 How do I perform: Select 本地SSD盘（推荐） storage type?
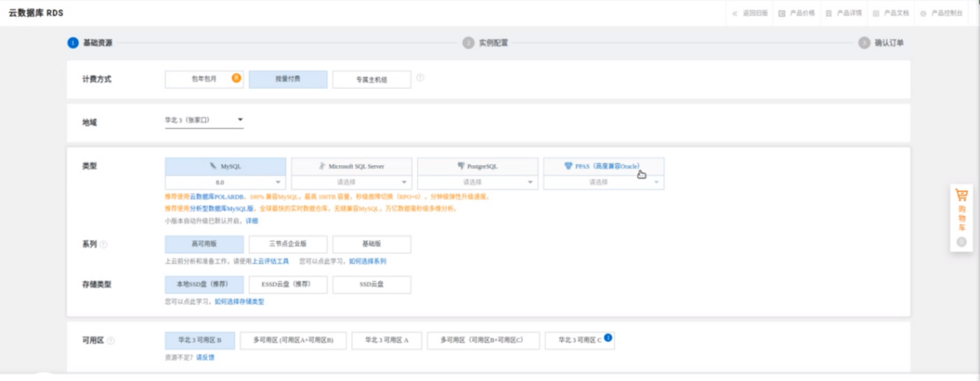point(204,285)
